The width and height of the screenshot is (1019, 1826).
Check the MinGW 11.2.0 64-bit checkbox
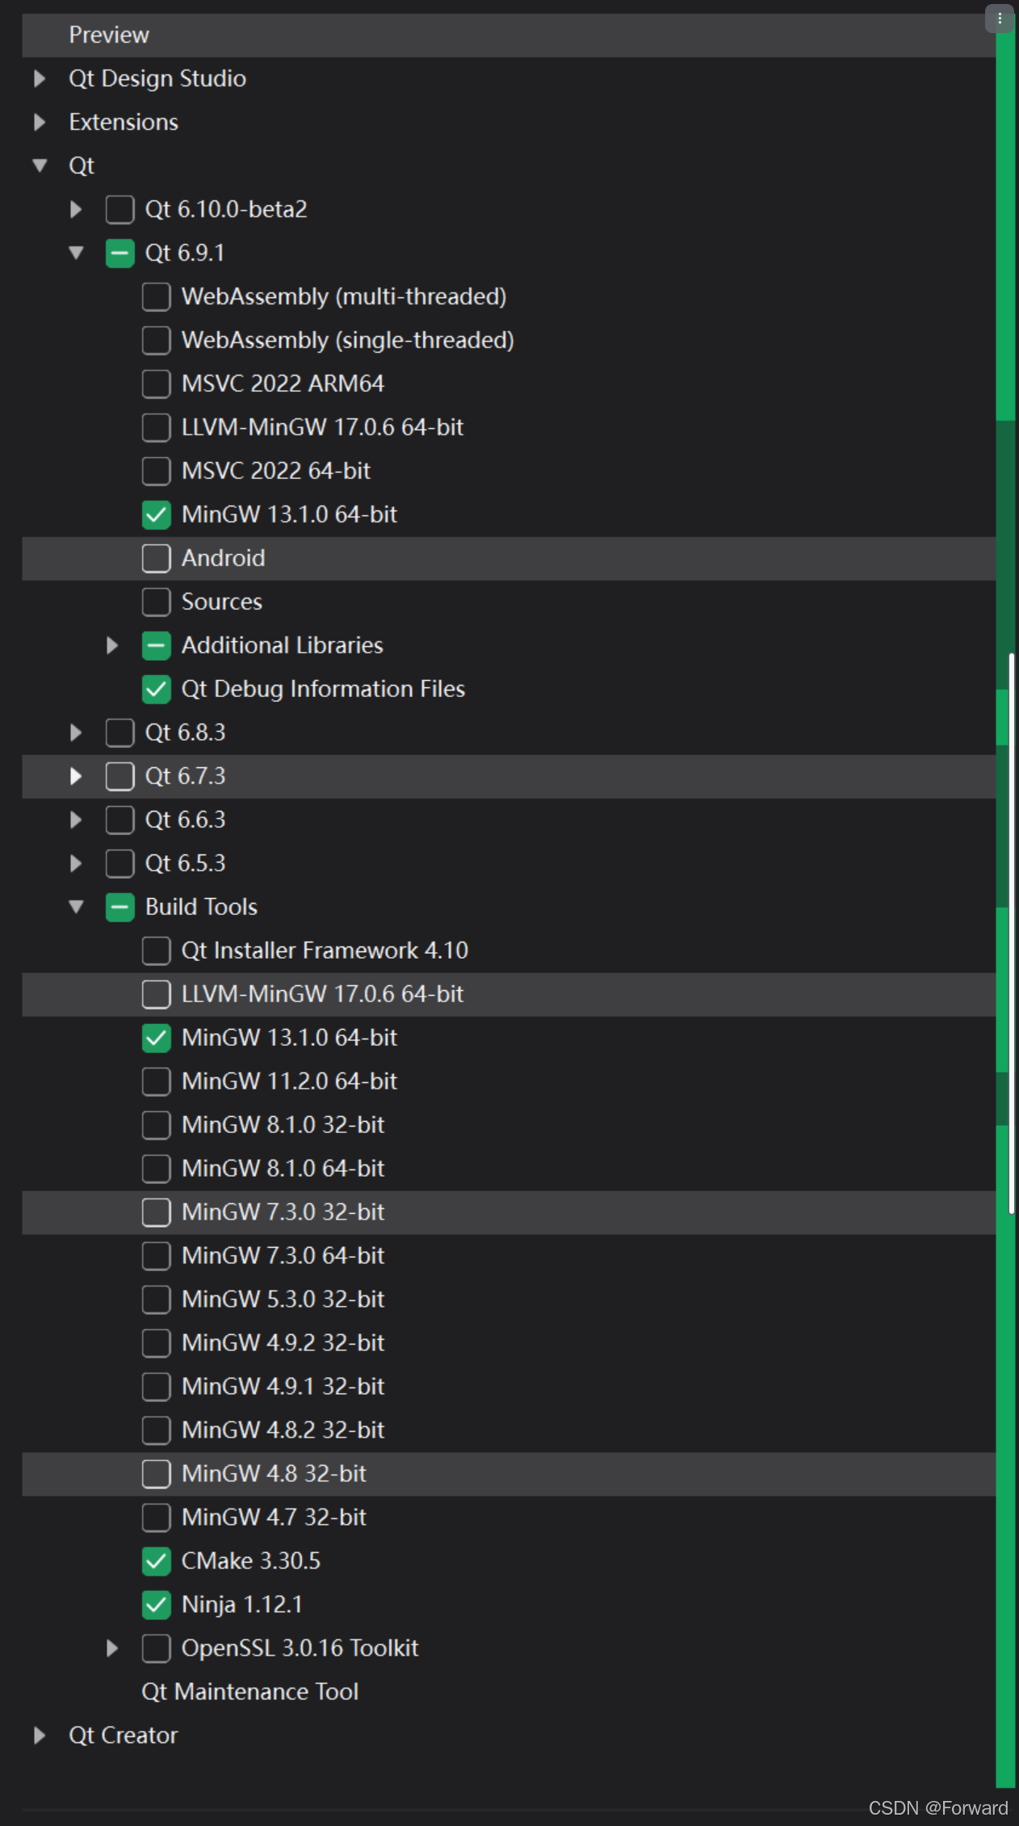coord(156,1081)
